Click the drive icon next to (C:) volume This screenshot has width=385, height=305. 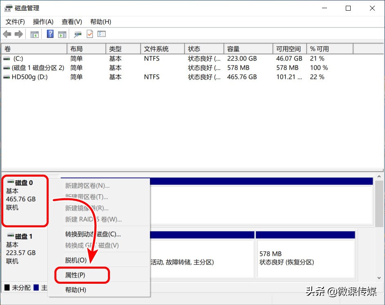tap(6, 58)
